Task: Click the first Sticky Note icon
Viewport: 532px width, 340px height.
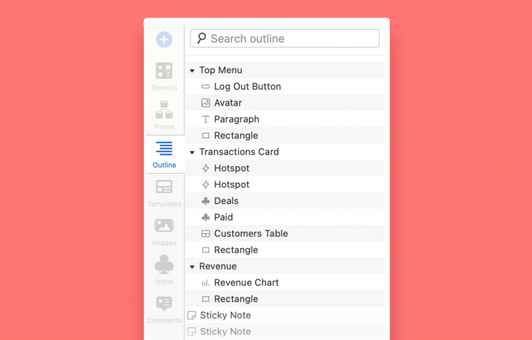Action: (x=192, y=315)
